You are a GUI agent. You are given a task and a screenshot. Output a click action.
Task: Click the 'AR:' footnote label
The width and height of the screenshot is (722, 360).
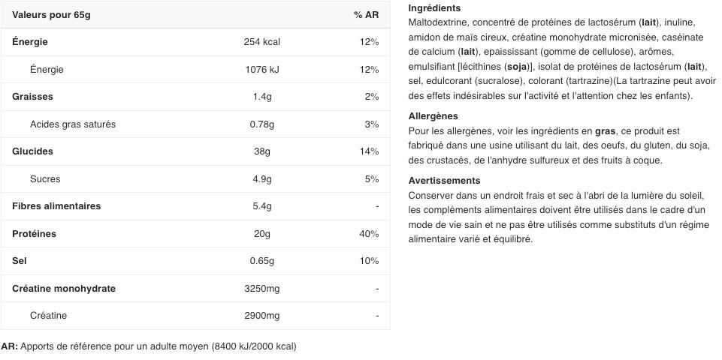[9, 346]
